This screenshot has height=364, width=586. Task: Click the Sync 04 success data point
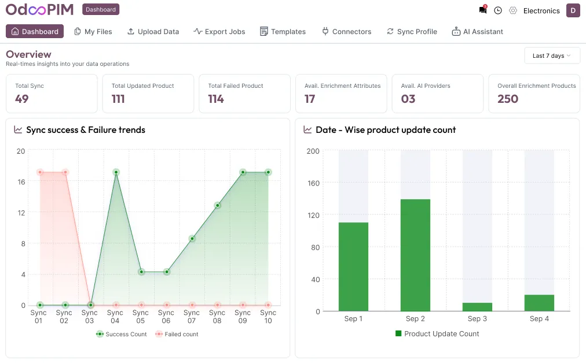116,172
